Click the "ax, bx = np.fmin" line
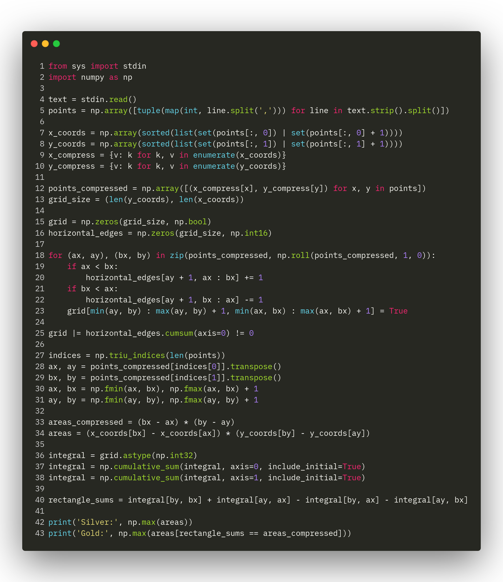503x582 pixels. [153, 389]
